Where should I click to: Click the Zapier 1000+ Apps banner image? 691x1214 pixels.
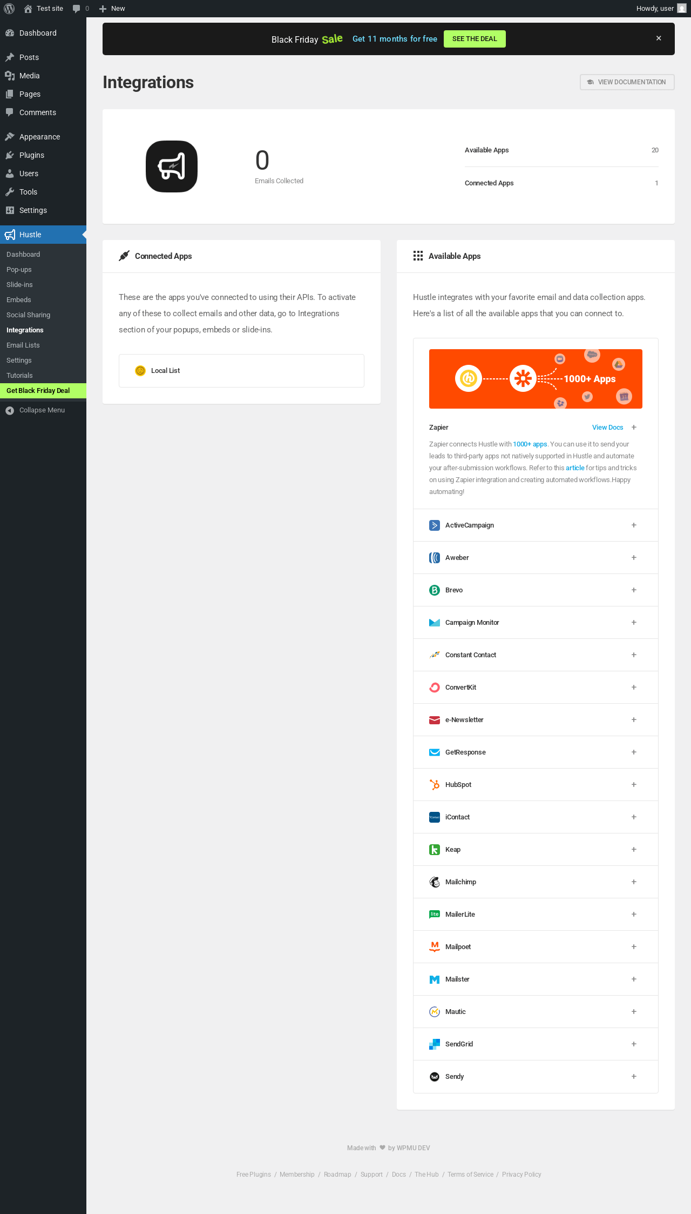536,379
